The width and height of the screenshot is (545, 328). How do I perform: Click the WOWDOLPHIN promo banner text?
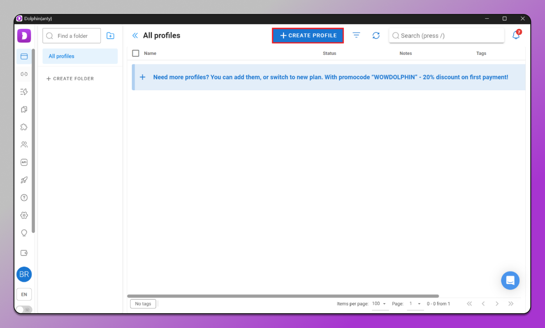pos(331,77)
